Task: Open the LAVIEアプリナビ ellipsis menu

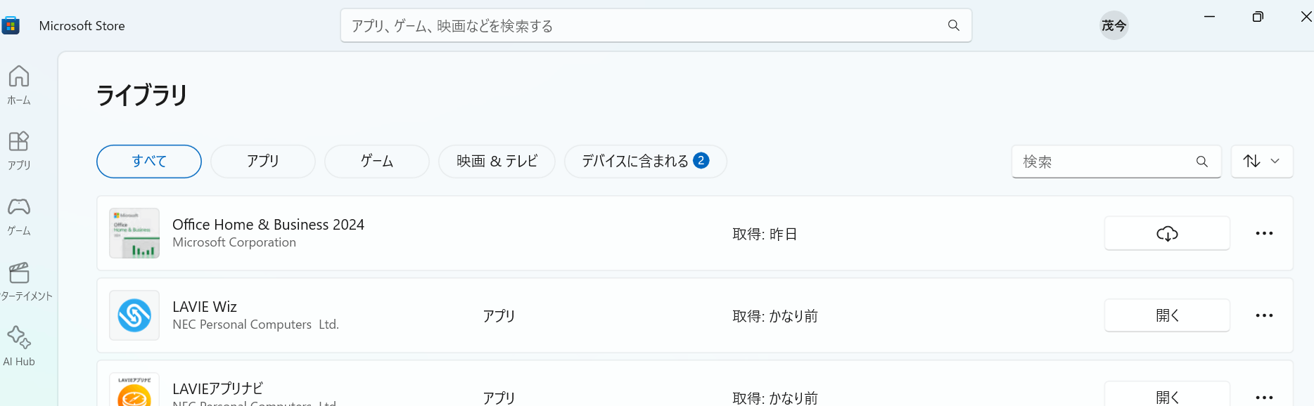Action: [x=1263, y=397]
